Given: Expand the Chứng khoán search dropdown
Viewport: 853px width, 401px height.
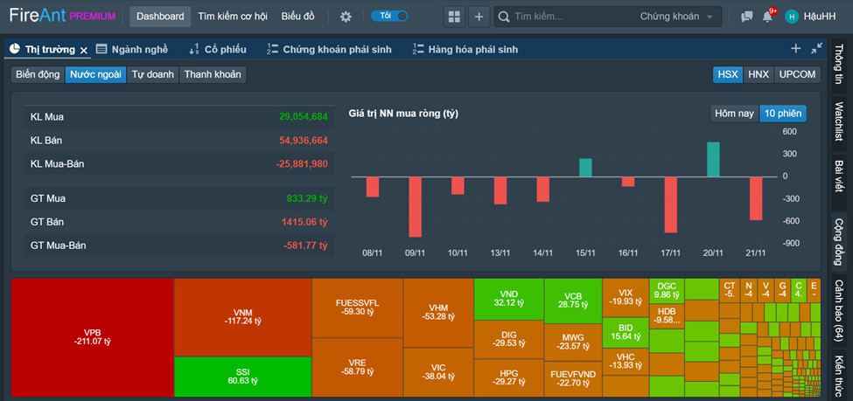Looking at the screenshot, I should 680,17.
